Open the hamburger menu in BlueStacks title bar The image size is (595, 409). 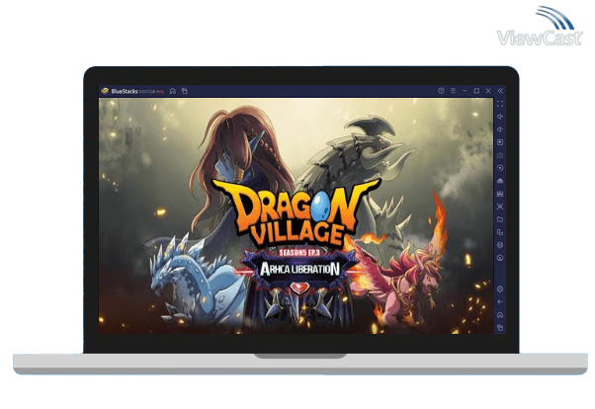click(x=453, y=91)
